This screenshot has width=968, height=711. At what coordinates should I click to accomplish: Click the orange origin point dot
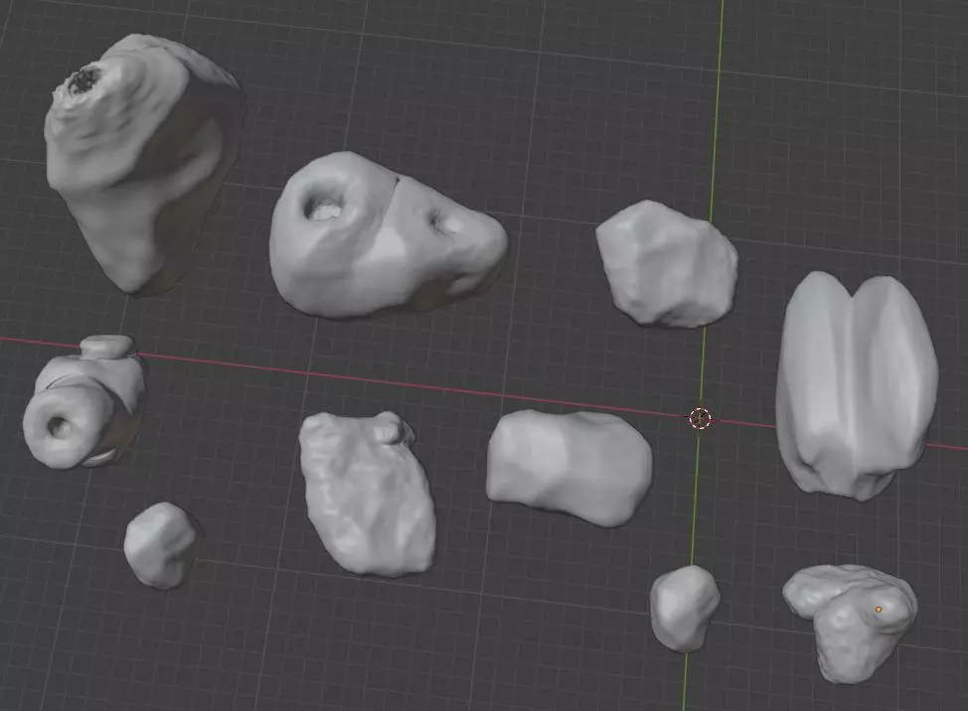point(879,610)
